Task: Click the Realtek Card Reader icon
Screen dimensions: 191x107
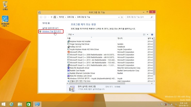Action: pyautogui.click(x=68, y=70)
